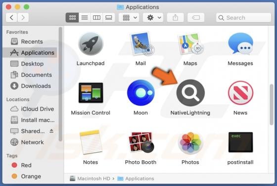Open Downloads in the sidebar
Screen dimensions: 277x186
(30, 86)
